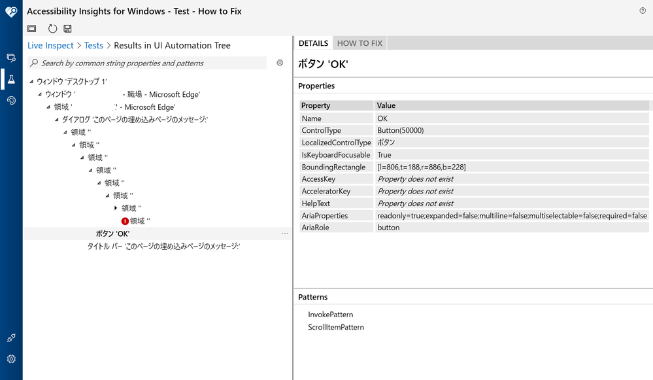Viewport: 653px width, 380px height.
Task: Select the DETAILS tab
Action: coord(313,43)
